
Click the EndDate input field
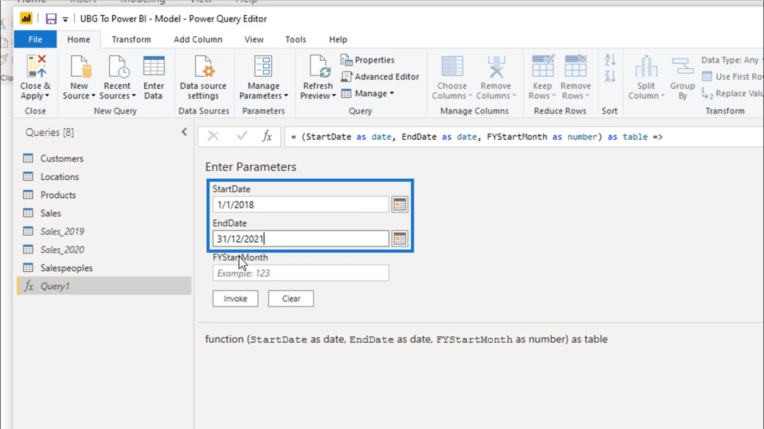(301, 238)
